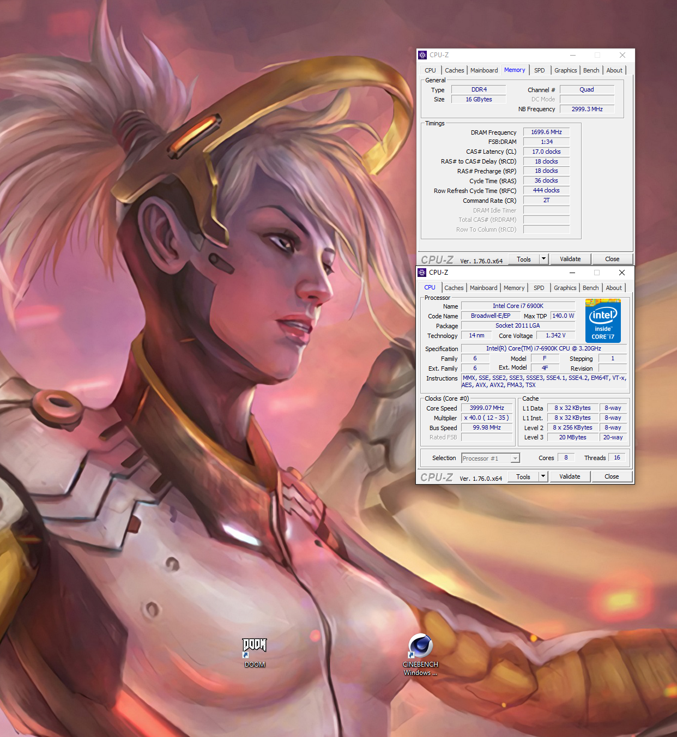Click the Core Speed value 3999.07 MHz
This screenshot has width=677, height=737.
(487, 408)
